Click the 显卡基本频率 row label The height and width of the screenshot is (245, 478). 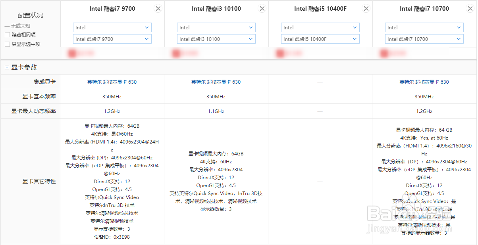[x=39, y=97]
